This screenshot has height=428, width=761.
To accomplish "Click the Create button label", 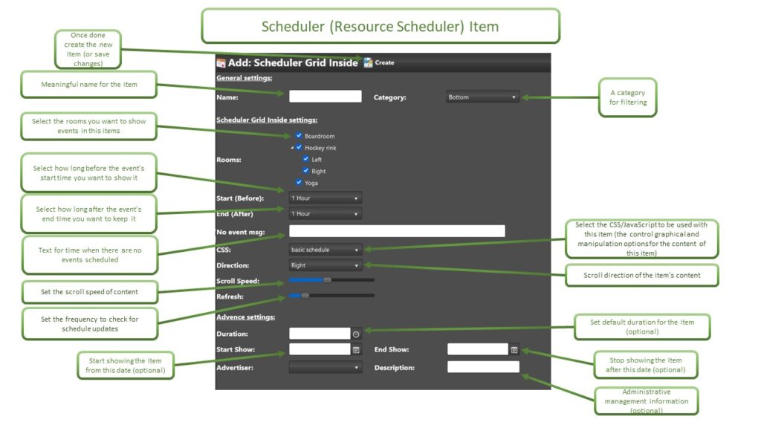I will [x=385, y=63].
